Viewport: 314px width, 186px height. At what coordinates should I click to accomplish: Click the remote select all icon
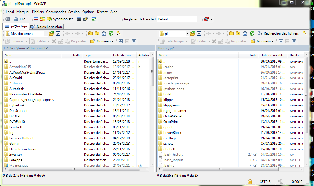point(294,41)
